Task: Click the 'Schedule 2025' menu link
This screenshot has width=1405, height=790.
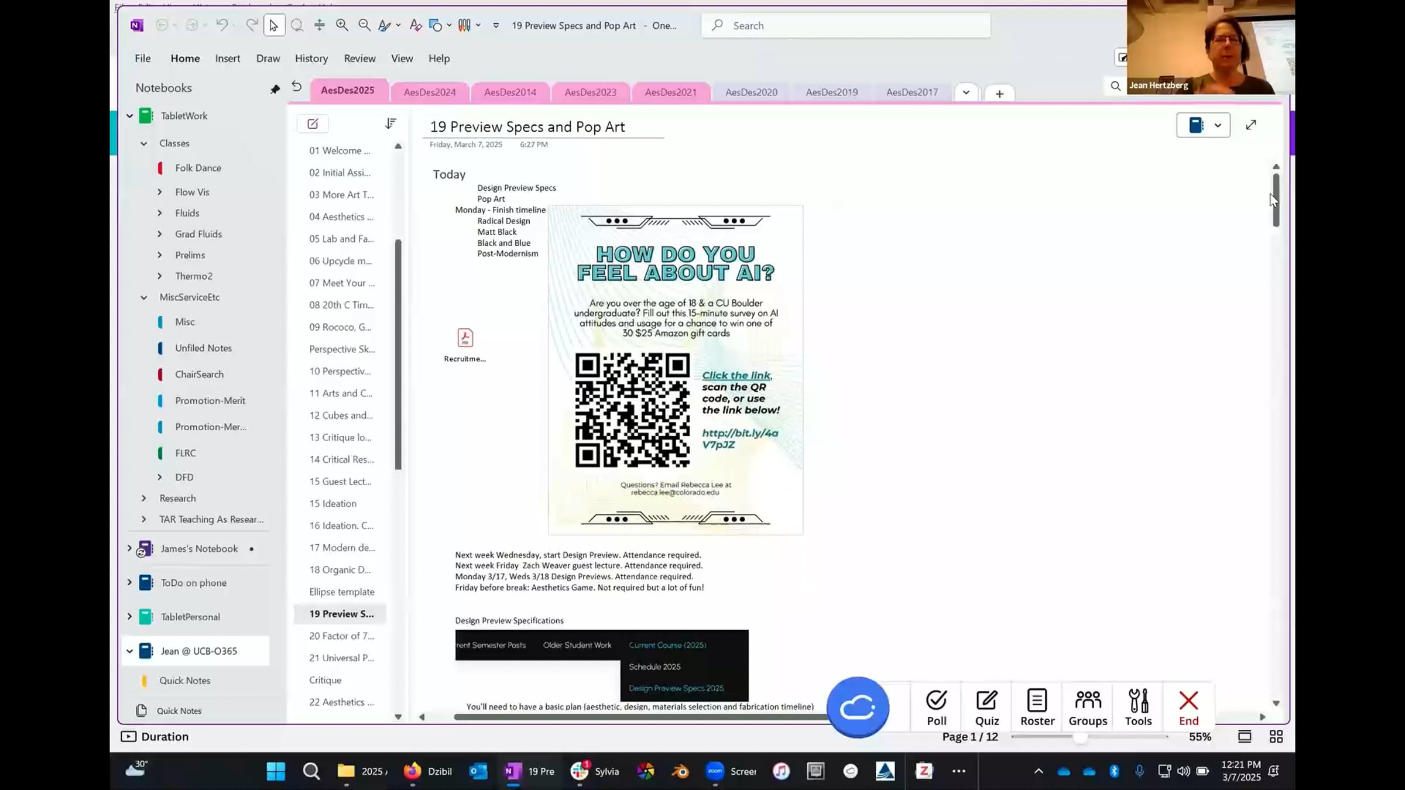Action: tap(654, 667)
